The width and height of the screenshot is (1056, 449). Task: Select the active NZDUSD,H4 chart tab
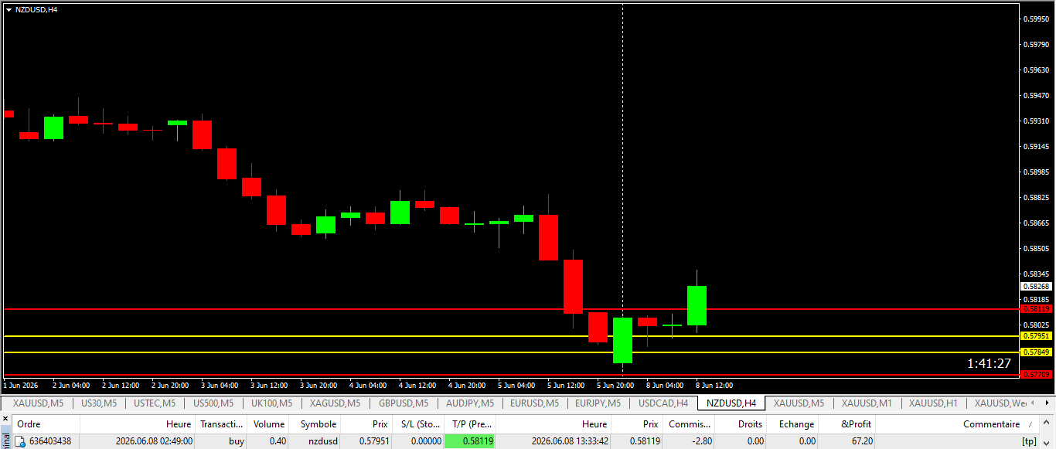[731, 403]
